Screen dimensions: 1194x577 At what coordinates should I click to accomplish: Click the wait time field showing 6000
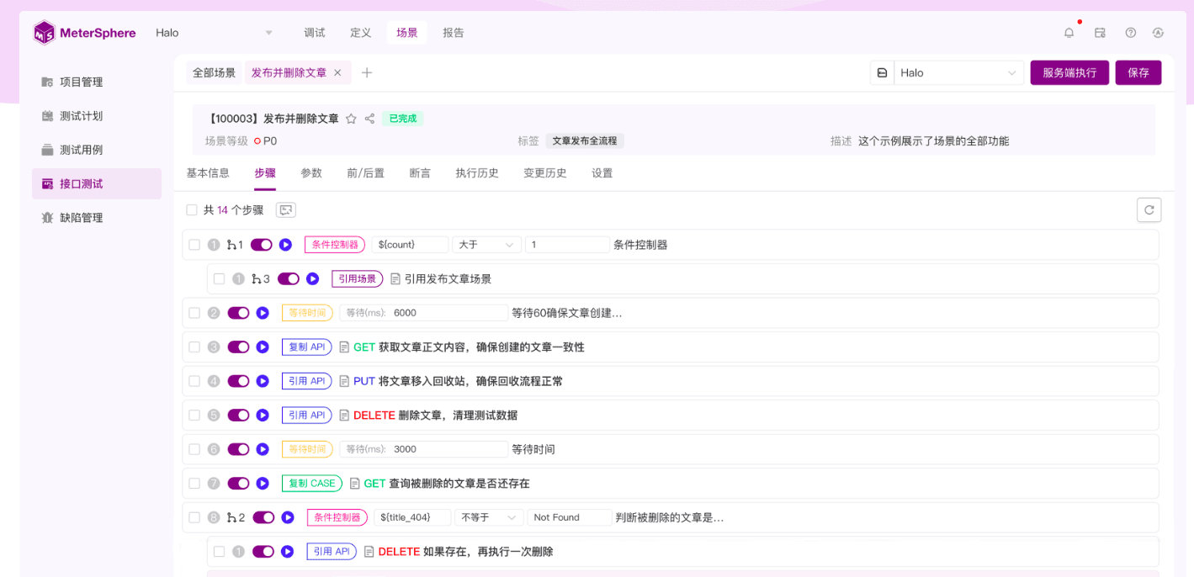tap(424, 313)
